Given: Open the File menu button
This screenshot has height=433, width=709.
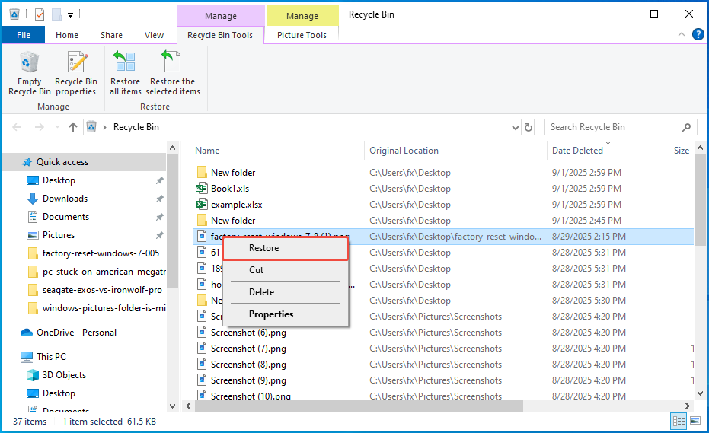Looking at the screenshot, I should (24, 35).
